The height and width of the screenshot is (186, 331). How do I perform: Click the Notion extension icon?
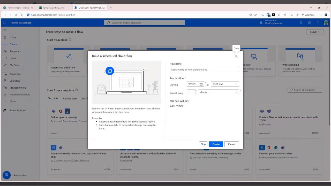tap(274, 15)
